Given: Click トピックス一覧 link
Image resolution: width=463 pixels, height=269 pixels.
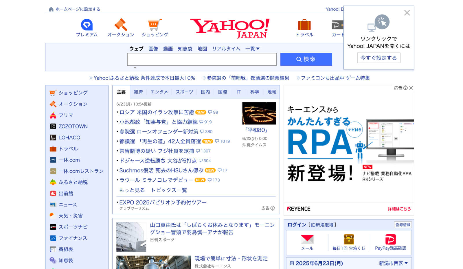Looking at the screenshot, I should tap(169, 190).
